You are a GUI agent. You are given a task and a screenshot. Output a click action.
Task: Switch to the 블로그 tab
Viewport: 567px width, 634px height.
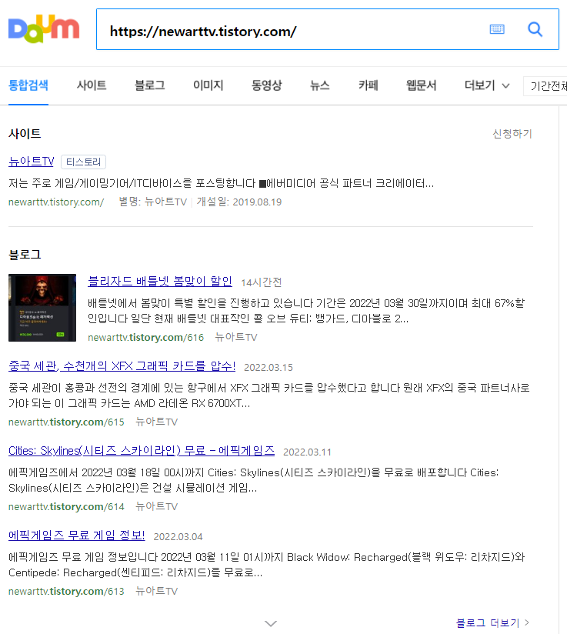[x=150, y=85]
